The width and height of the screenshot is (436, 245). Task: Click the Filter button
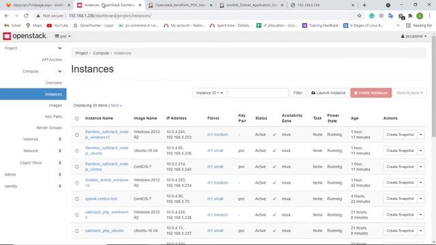[x=298, y=93]
